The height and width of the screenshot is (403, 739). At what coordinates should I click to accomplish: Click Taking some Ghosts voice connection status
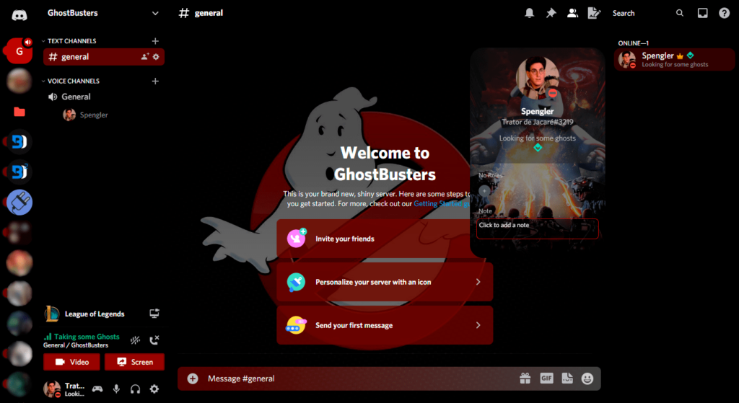tap(87, 337)
